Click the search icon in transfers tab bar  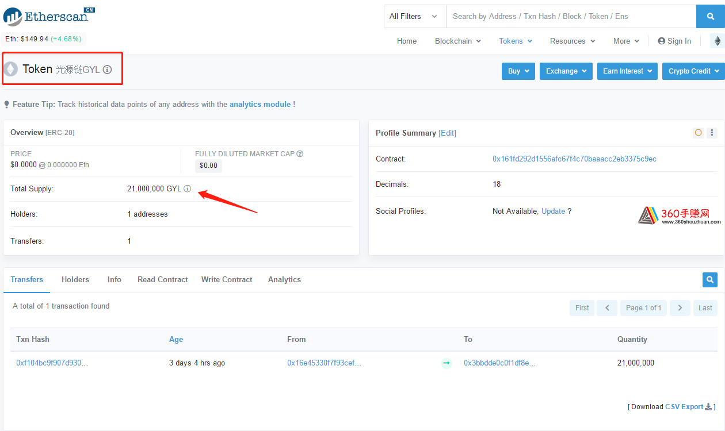coord(710,280)
